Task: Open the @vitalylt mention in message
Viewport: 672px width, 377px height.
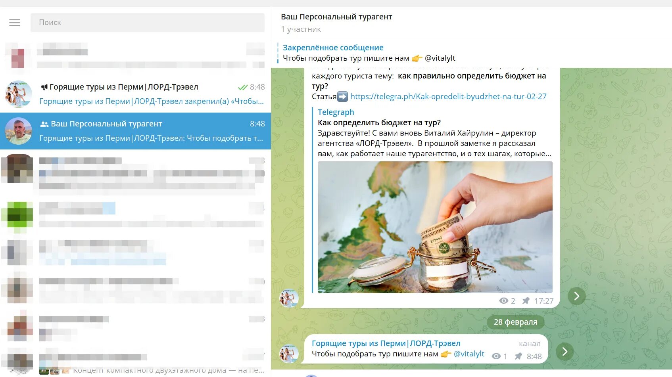Action: pyautogui.click(x=469, y=354)
